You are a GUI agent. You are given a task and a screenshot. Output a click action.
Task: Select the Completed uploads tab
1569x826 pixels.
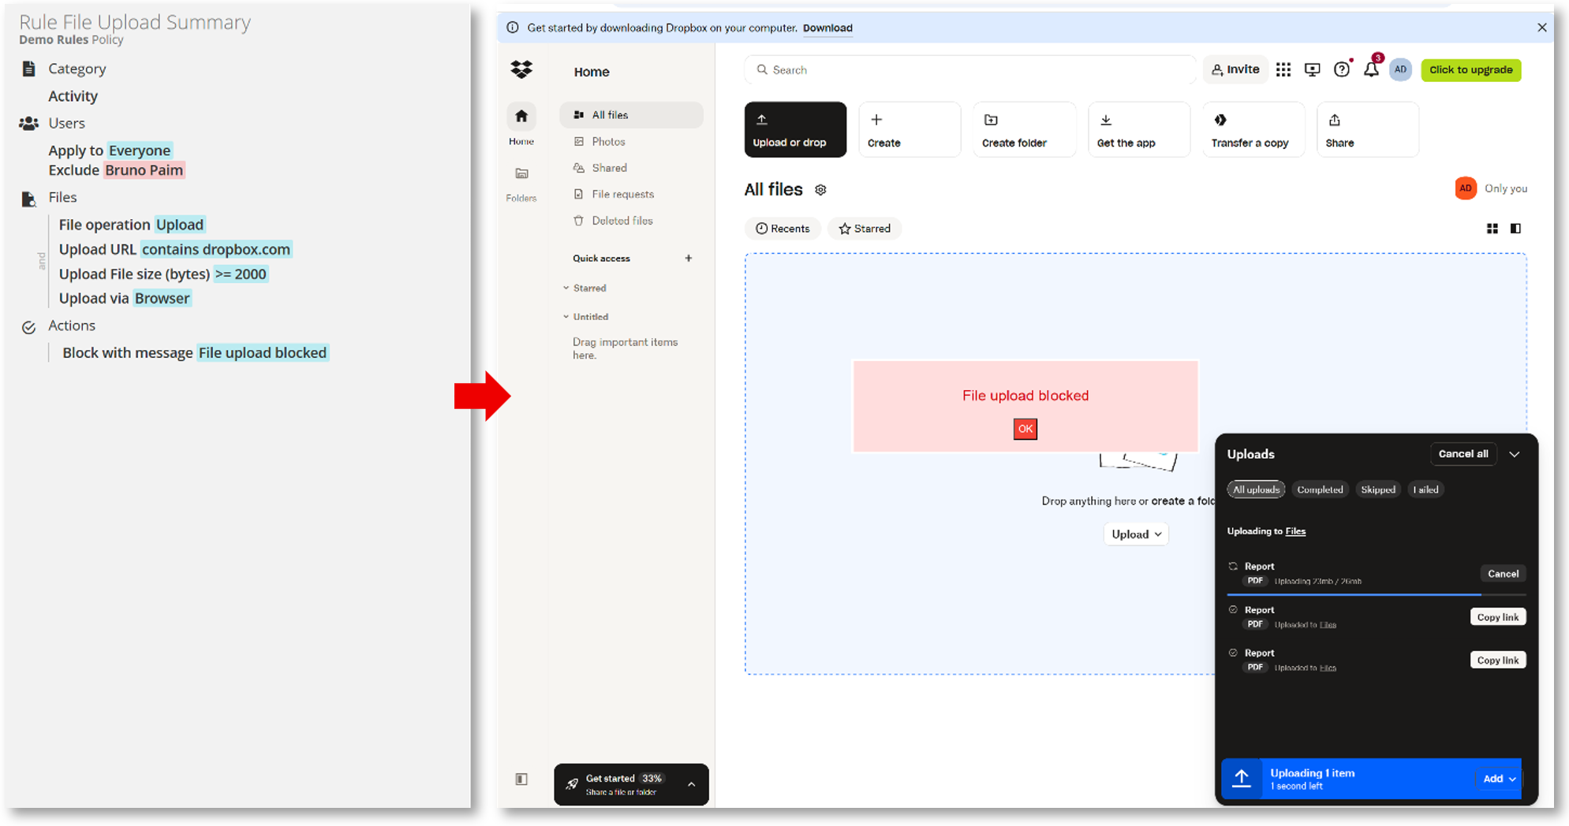(1320, 489)
